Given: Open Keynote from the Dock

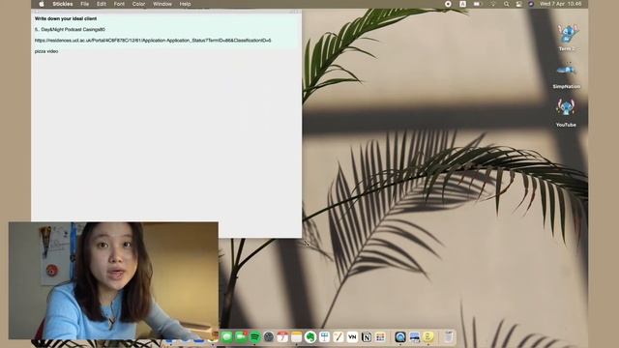Looking at the screenshot, I should (x=325, y=337).
